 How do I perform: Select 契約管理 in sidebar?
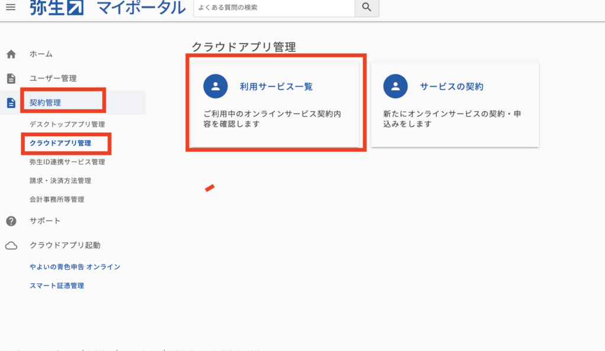[45, 103]
